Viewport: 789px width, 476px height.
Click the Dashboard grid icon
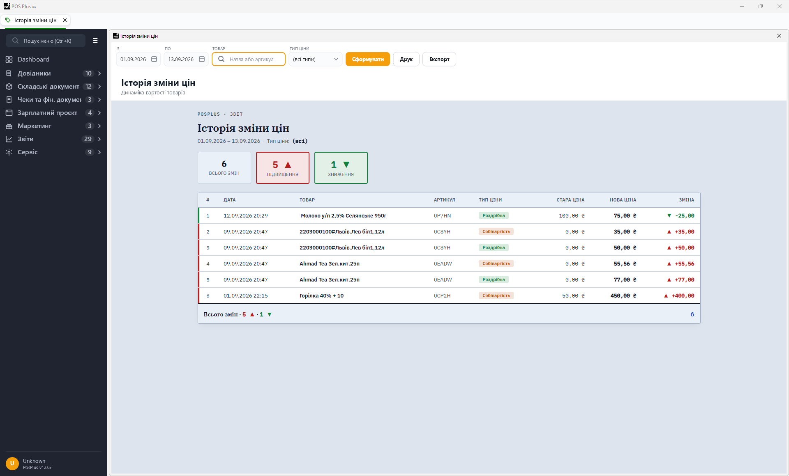click(x=9, y=59)
